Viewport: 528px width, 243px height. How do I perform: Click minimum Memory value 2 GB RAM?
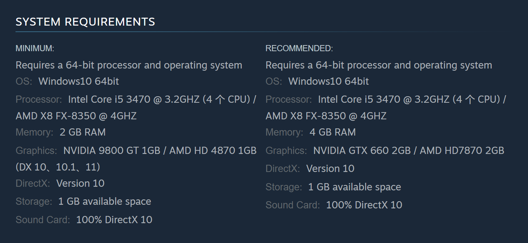[x=83, y=132]
